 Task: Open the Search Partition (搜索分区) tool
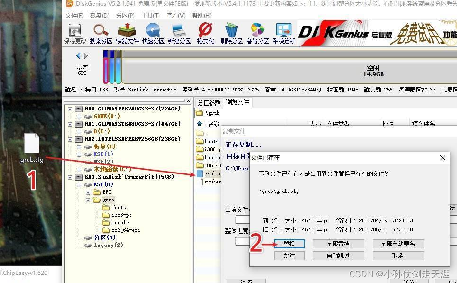tap(101, 34)
